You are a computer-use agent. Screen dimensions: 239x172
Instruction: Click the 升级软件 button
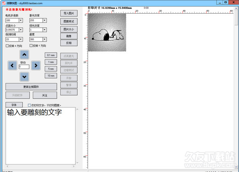click(18, 95)
